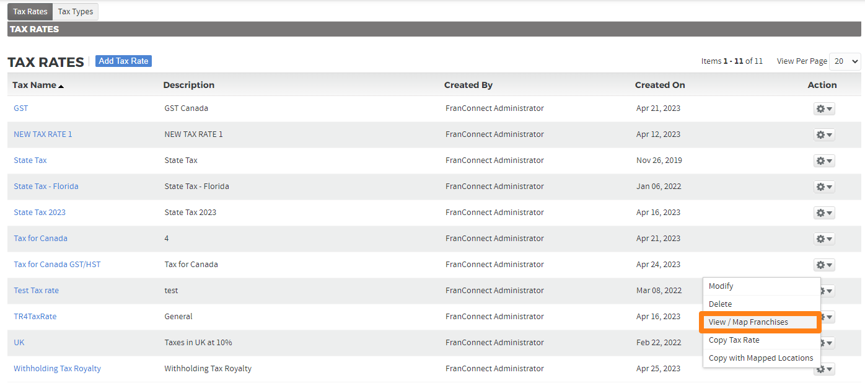Viewport: 865px width, 383px height.
Task: Select the Tax Rates tab
Action: click(30, 12)
